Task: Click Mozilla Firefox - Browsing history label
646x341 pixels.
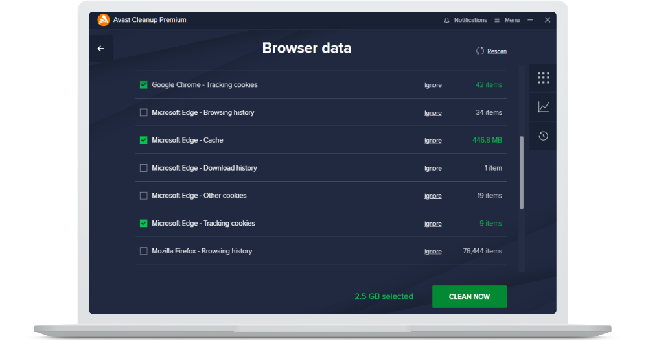Action: pyautogui.click(x=202, y=251)
